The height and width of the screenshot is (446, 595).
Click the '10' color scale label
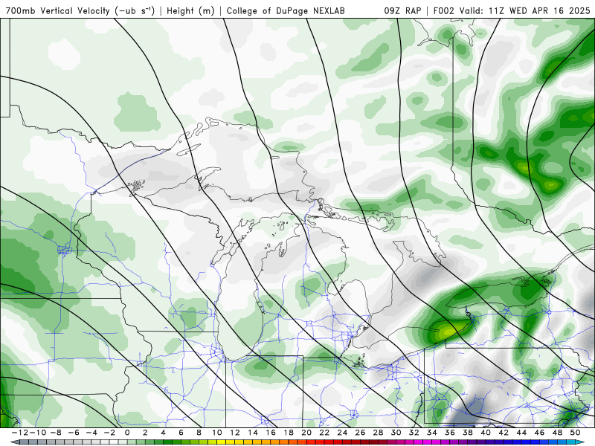tap(216, 433)
